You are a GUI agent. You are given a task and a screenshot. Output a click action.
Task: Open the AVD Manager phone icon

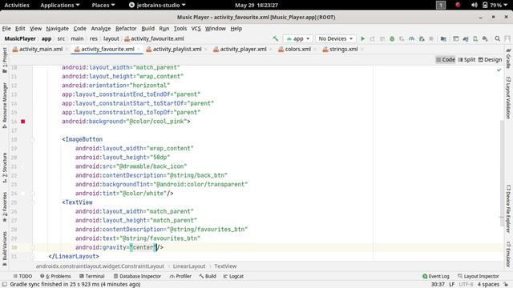(475, 38)
